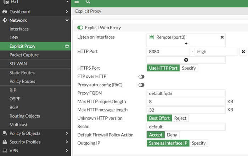Add an interface with the plus sign

pos(186,43)
